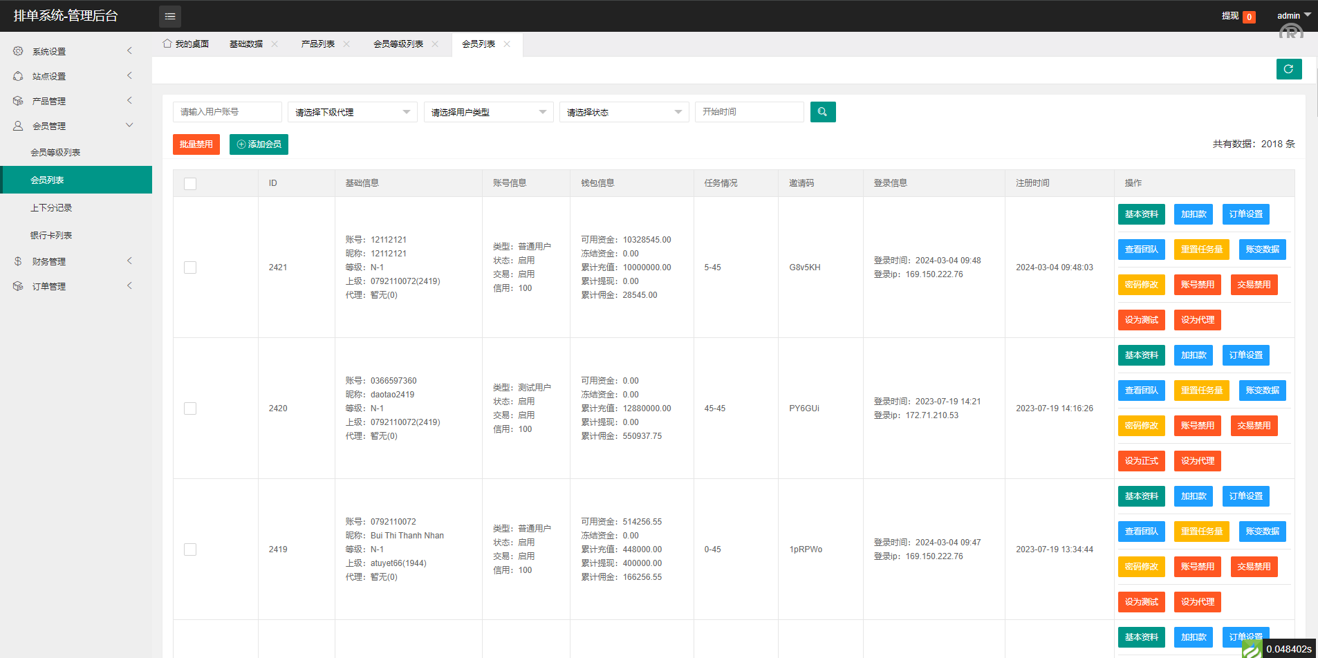Click the magnifier search icon button
The width and height of the screenshot is (1318, 658).
[822, 112]
